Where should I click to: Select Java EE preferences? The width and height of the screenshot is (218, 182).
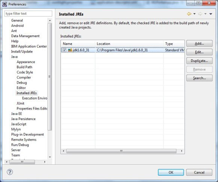17,114
